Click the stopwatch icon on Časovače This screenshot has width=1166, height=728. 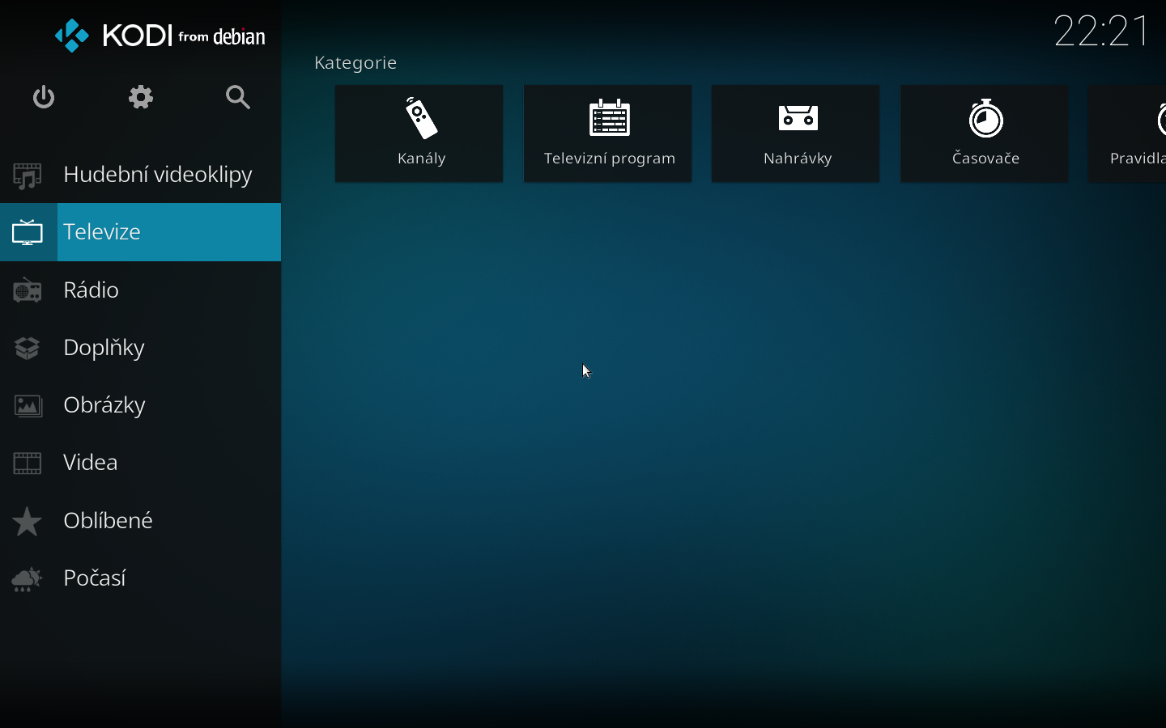coord(985,118)
